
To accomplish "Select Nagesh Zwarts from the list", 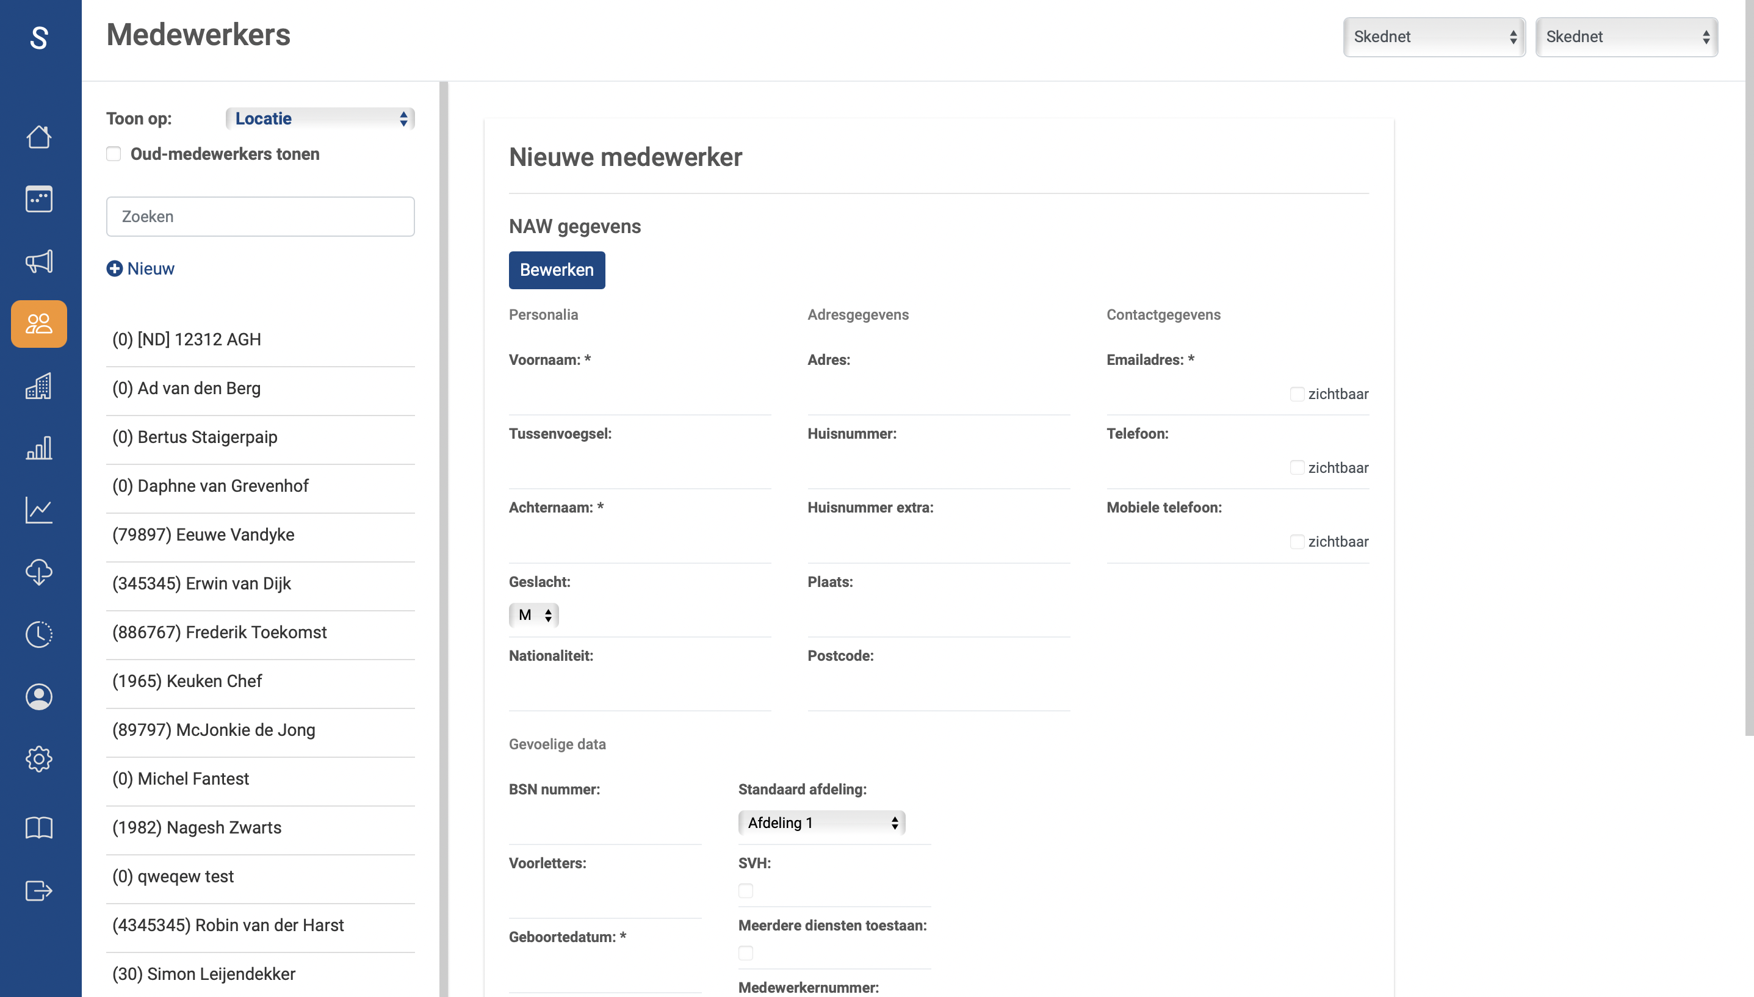I will 197,827.
